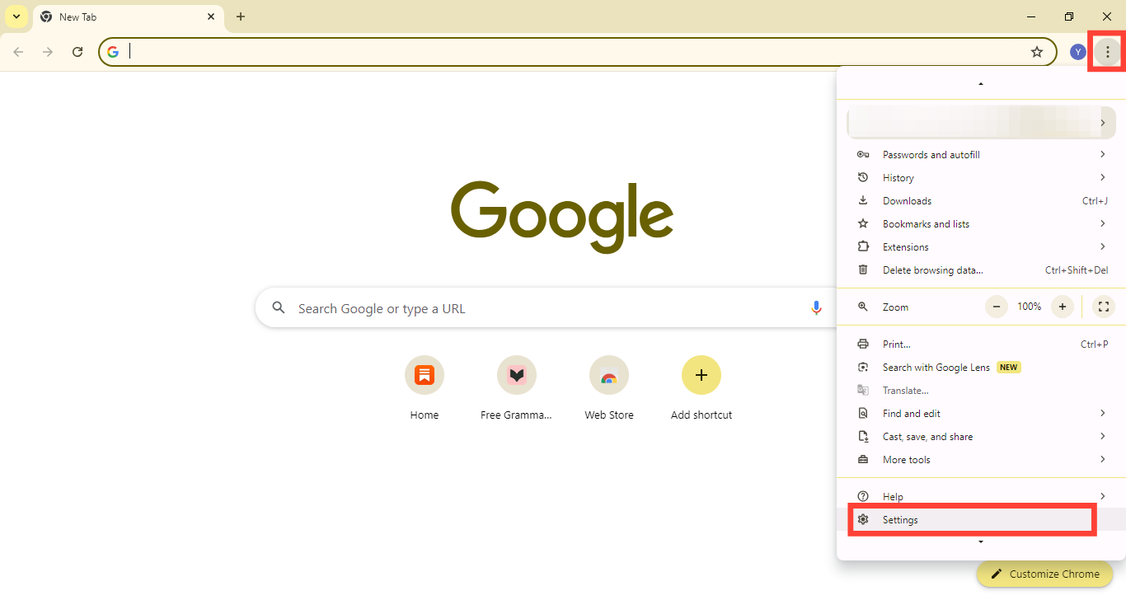Open the History submenu
Viewport: 1126px width, 600px height.
tap(981, 178)
